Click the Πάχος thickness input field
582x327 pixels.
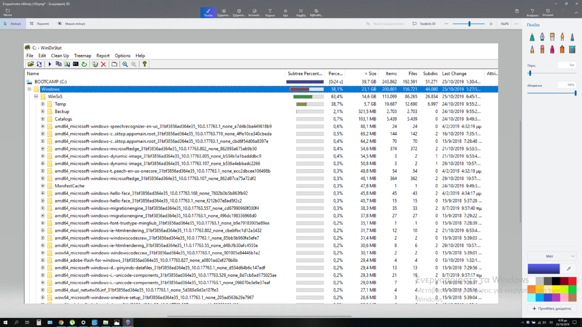point(567,65)
